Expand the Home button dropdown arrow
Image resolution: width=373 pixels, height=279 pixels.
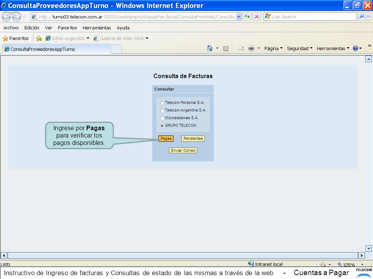point(217,48)
